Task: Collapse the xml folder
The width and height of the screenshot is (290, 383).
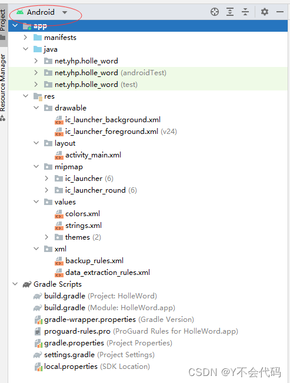Action: [36, 248]
